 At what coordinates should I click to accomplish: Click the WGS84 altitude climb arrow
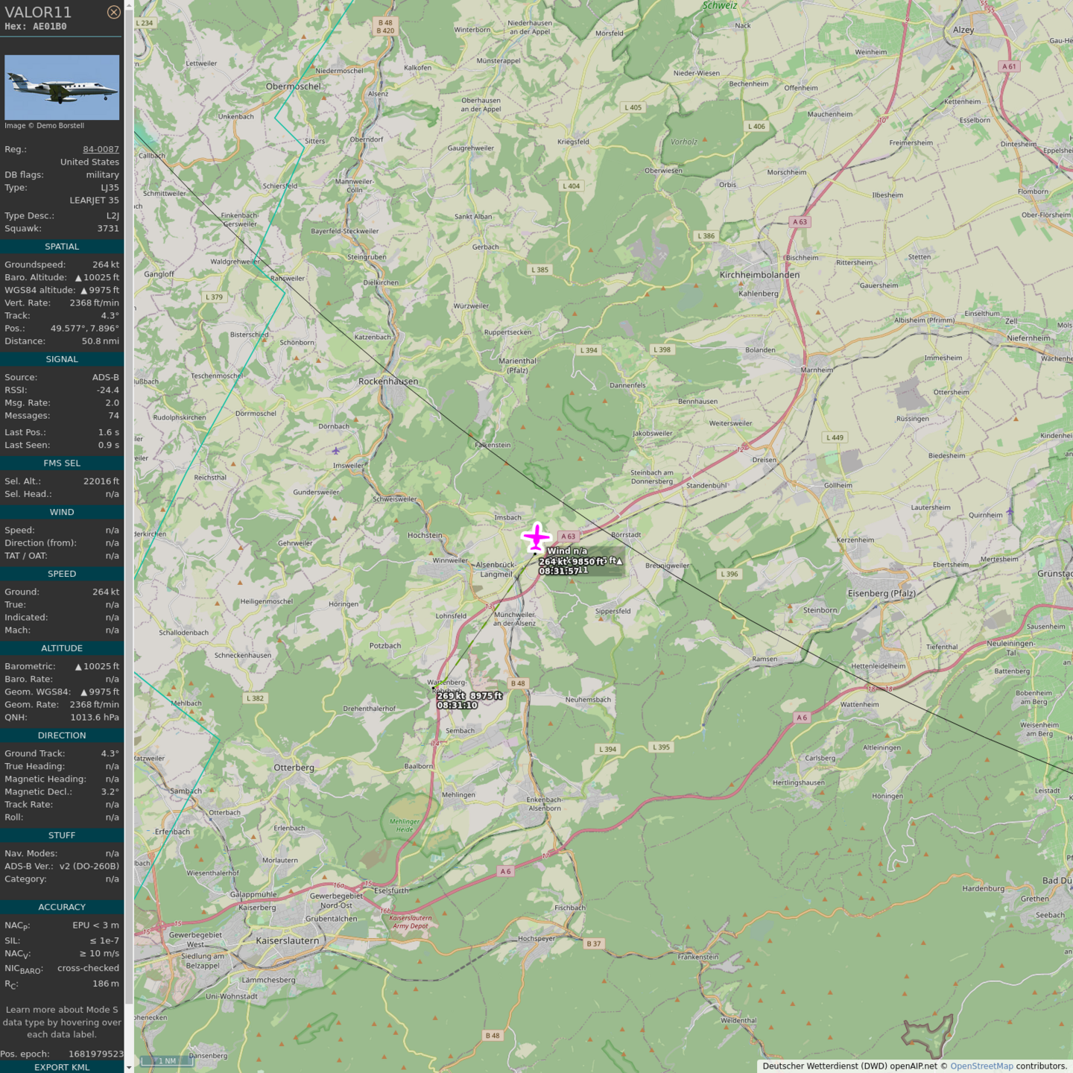pyautogui.click(x=83, y=291)
